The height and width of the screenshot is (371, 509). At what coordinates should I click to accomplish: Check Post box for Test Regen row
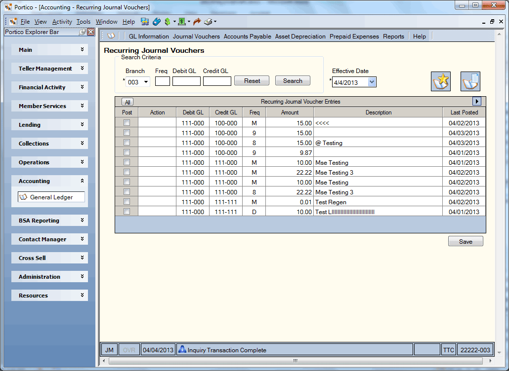coord(127,202)
